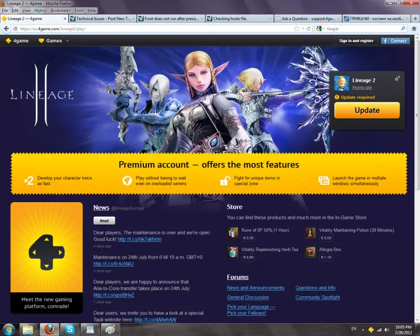Close the Lineage 2 — 4game tab
This screenshot has width=420, height=336.
tap(65, 18)
